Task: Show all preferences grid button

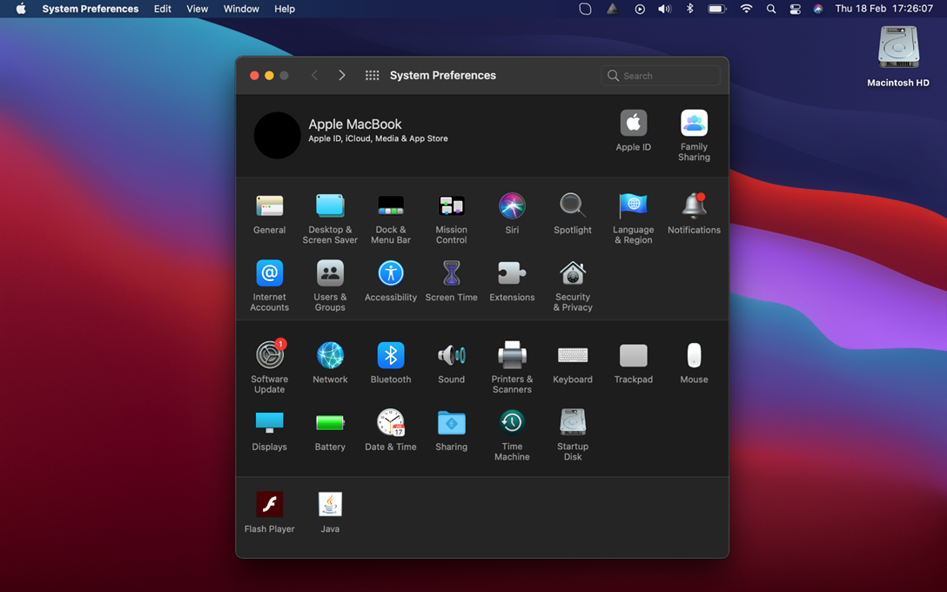Action: click(x=372, y=76)
